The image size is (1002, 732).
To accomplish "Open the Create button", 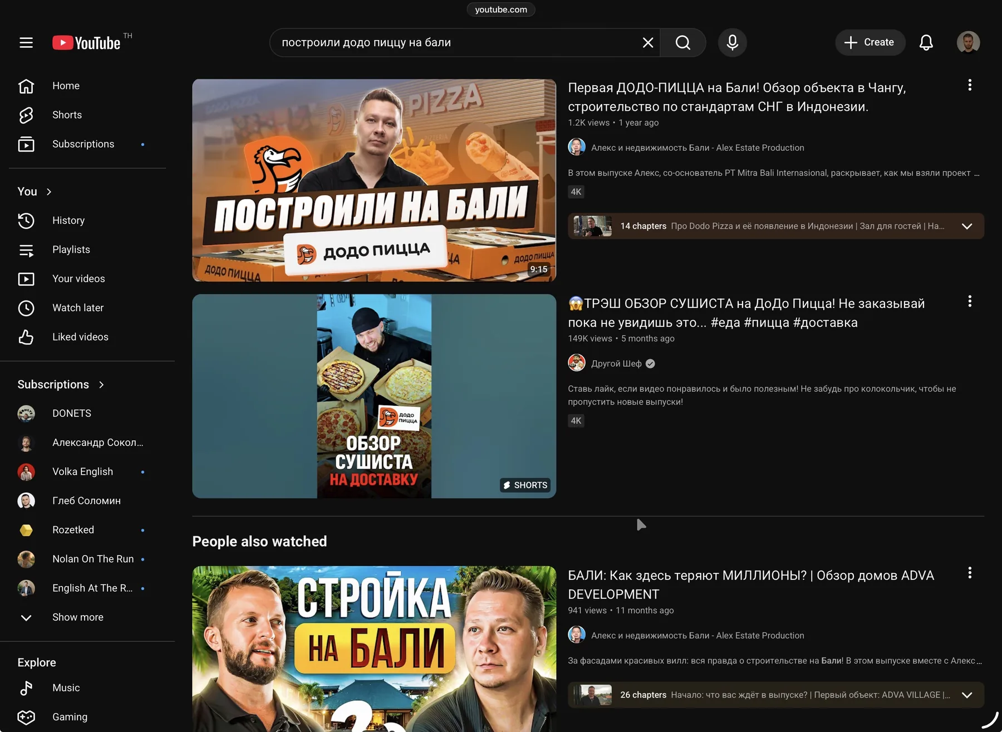I will pos(870,42).
